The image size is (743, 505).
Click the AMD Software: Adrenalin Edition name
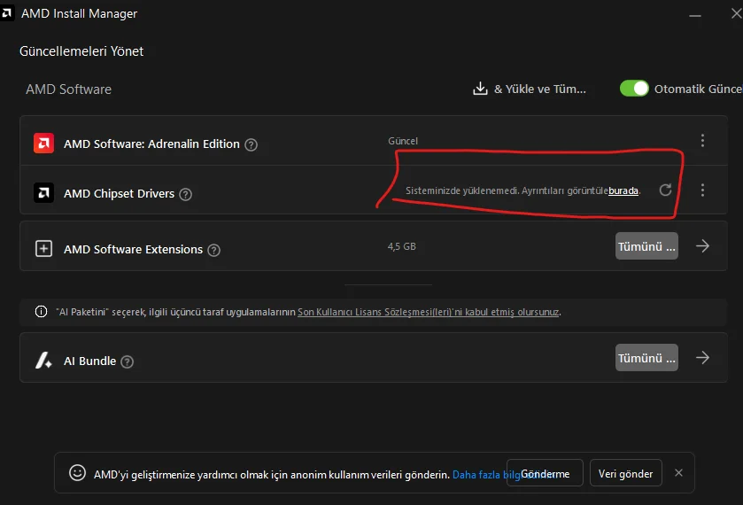click(x=151, y=144)
